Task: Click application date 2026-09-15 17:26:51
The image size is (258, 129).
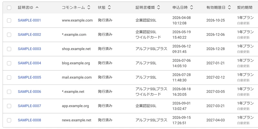Action: [182, 120]
